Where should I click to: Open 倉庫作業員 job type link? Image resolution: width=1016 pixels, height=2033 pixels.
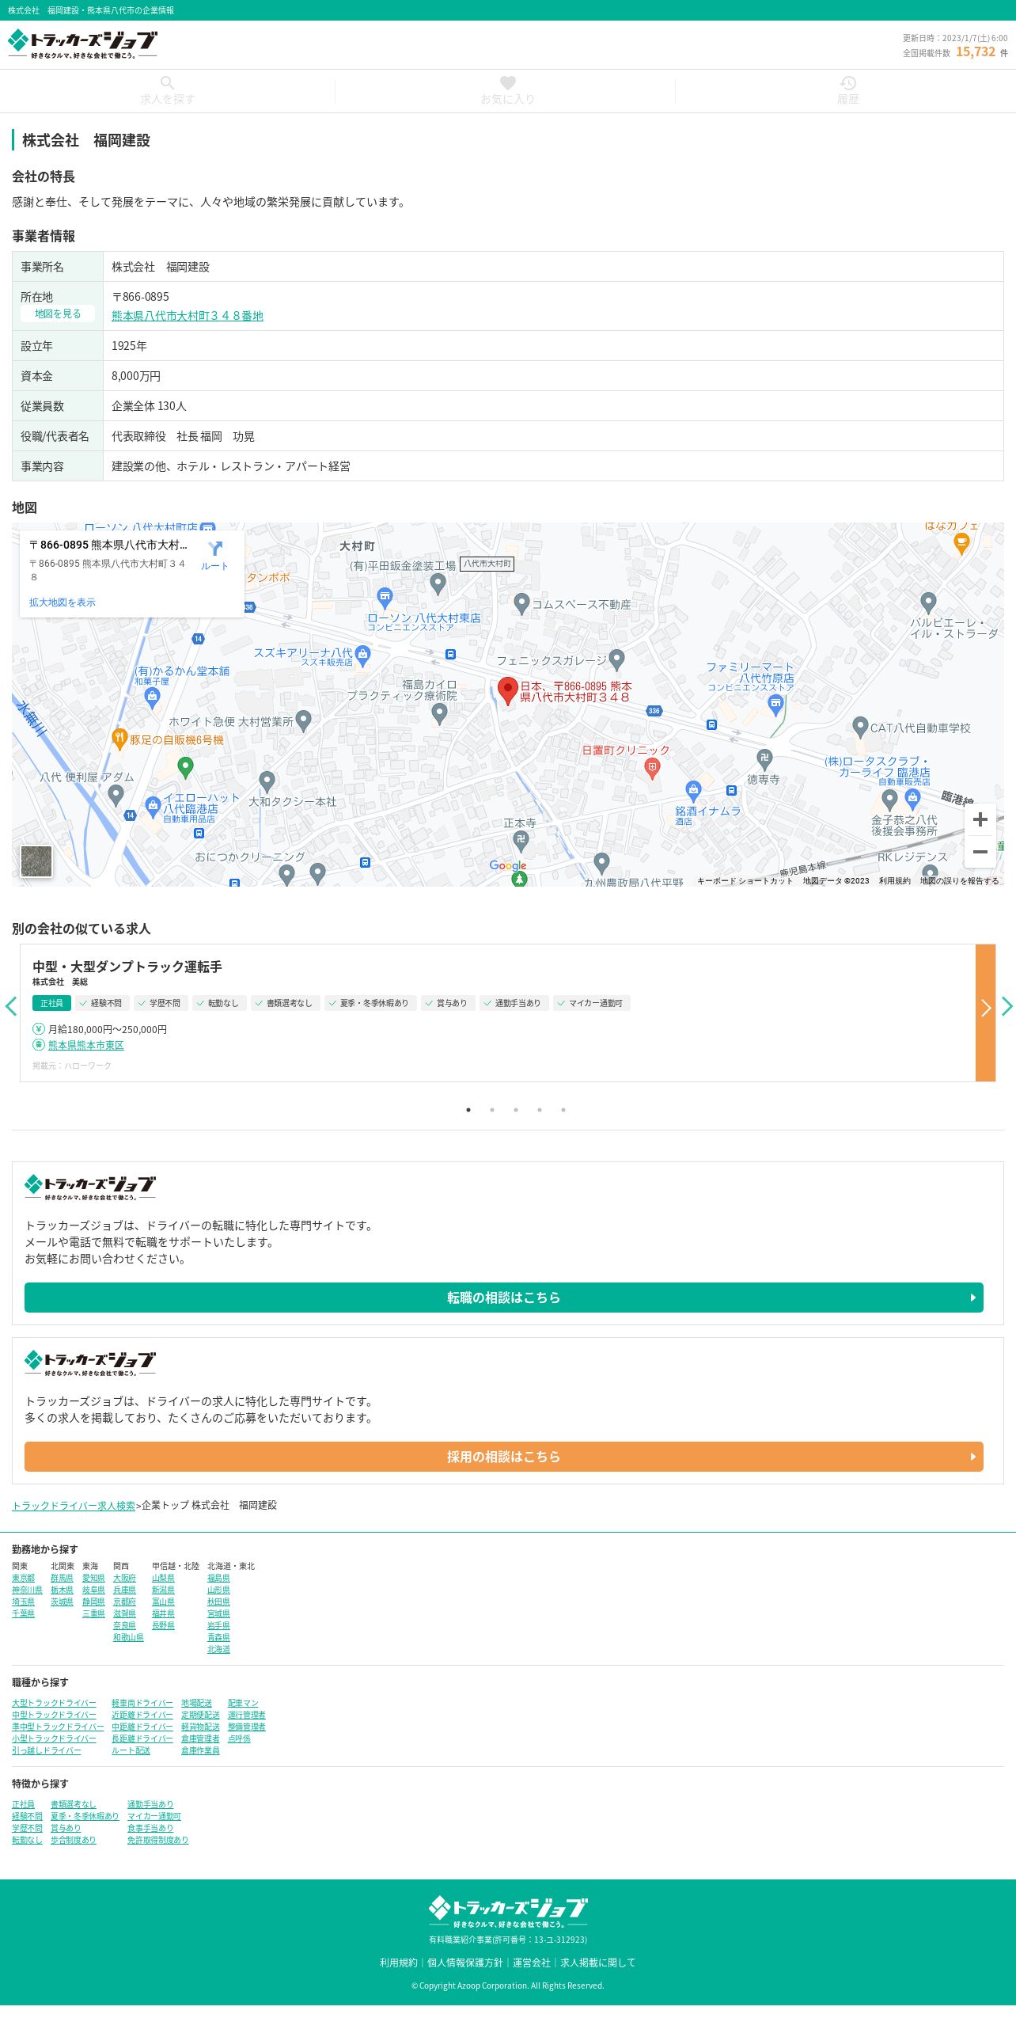pyautogui.click(x=200, y=1750)
